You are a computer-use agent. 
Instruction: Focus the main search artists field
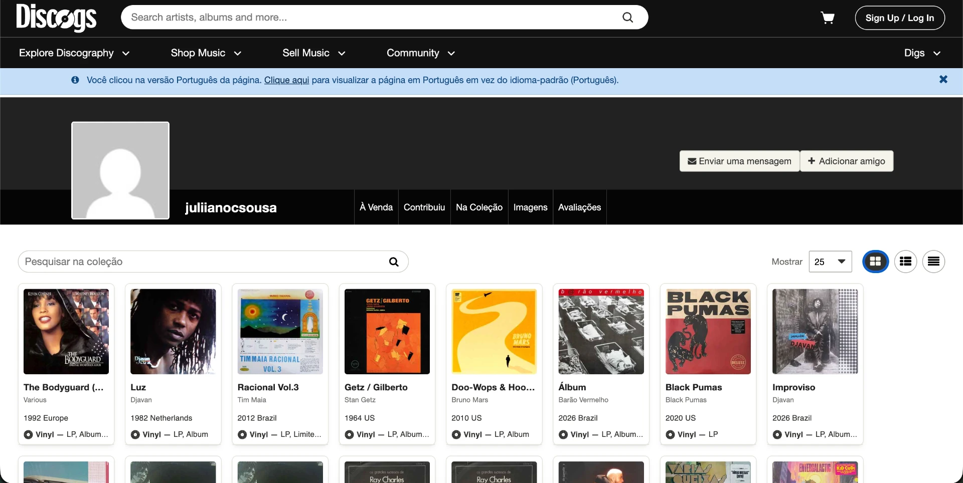(x=371, y=18)
